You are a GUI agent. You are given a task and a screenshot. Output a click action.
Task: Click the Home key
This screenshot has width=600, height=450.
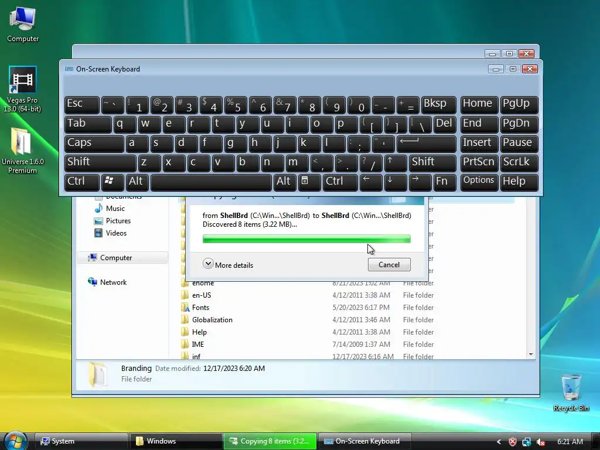pos(479,105)
